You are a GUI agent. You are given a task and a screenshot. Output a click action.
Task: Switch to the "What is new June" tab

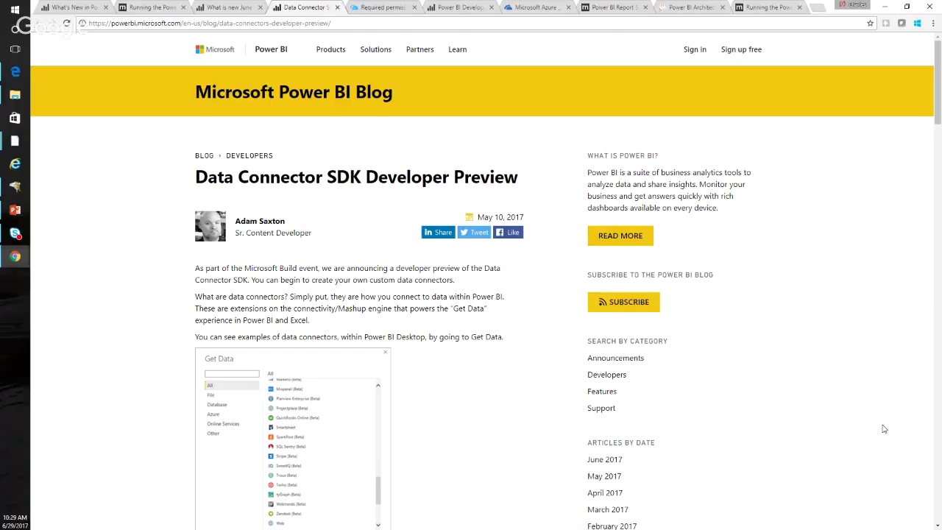(x=228, y=7)
